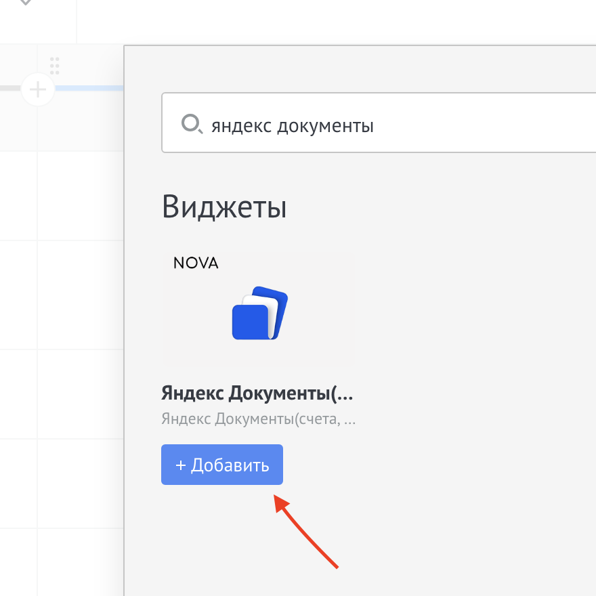This screenshot has width=596, height=596.
Task: Click the NOVA label on widget card
Action: point(196,263)
